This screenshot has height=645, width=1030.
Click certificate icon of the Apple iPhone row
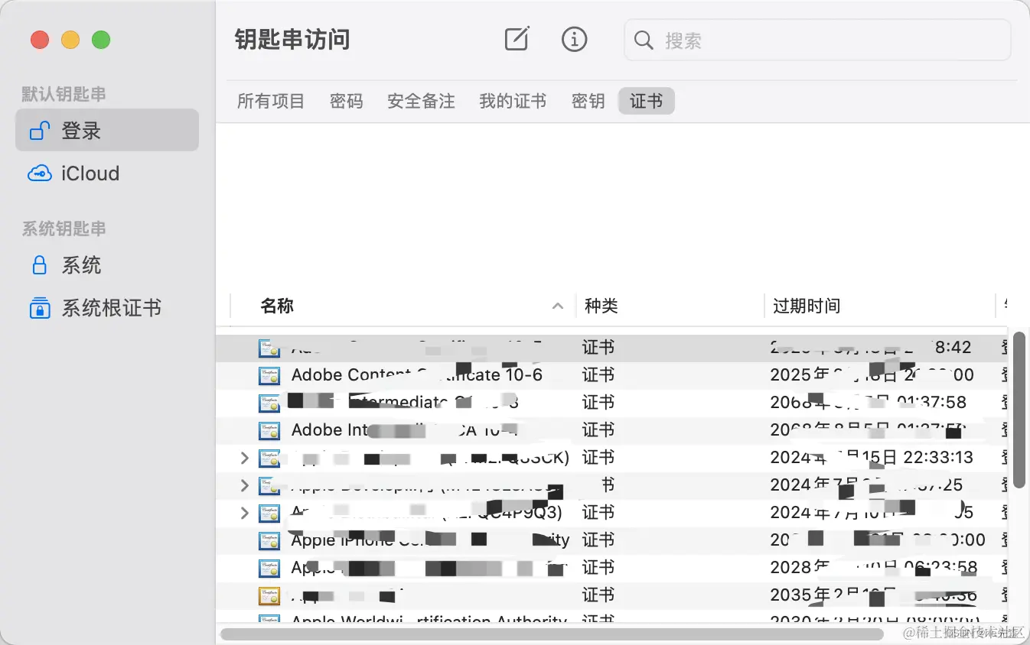click(x=269, y=540)
